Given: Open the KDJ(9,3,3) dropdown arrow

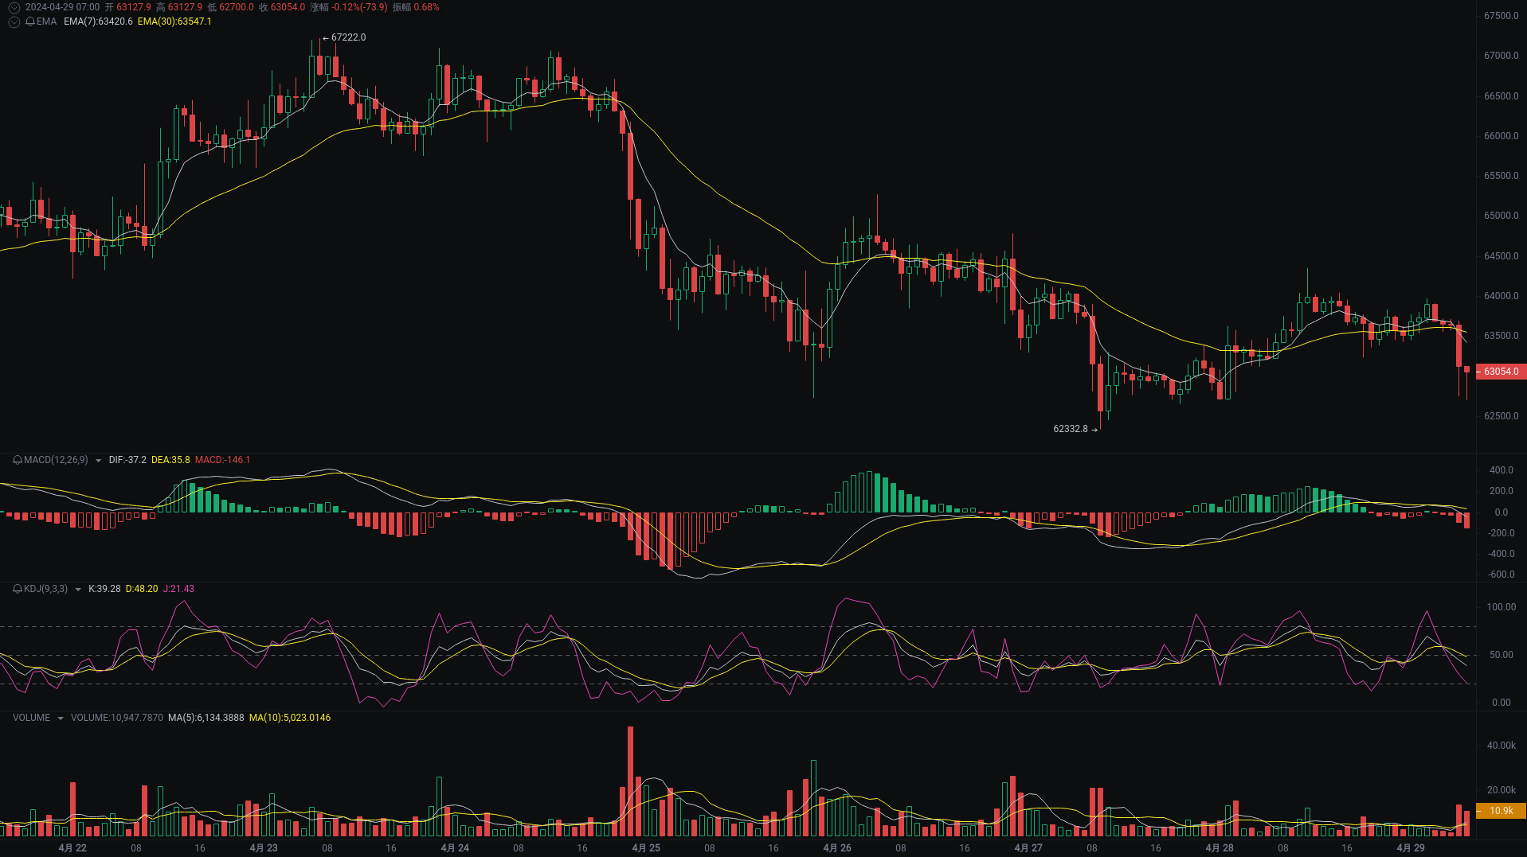Looking at the screenshot, I should click(x=77, y=590).
